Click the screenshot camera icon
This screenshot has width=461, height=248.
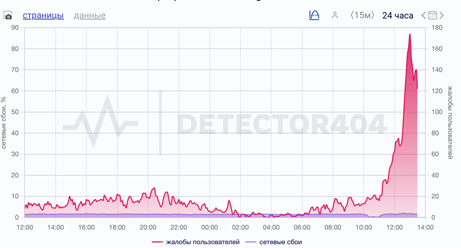coord(8,16)
